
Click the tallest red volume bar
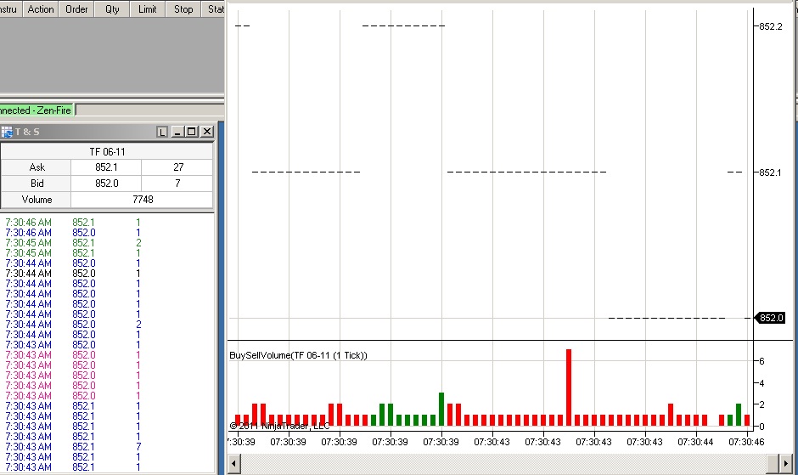pyautogui.click(x=569, y=387)
